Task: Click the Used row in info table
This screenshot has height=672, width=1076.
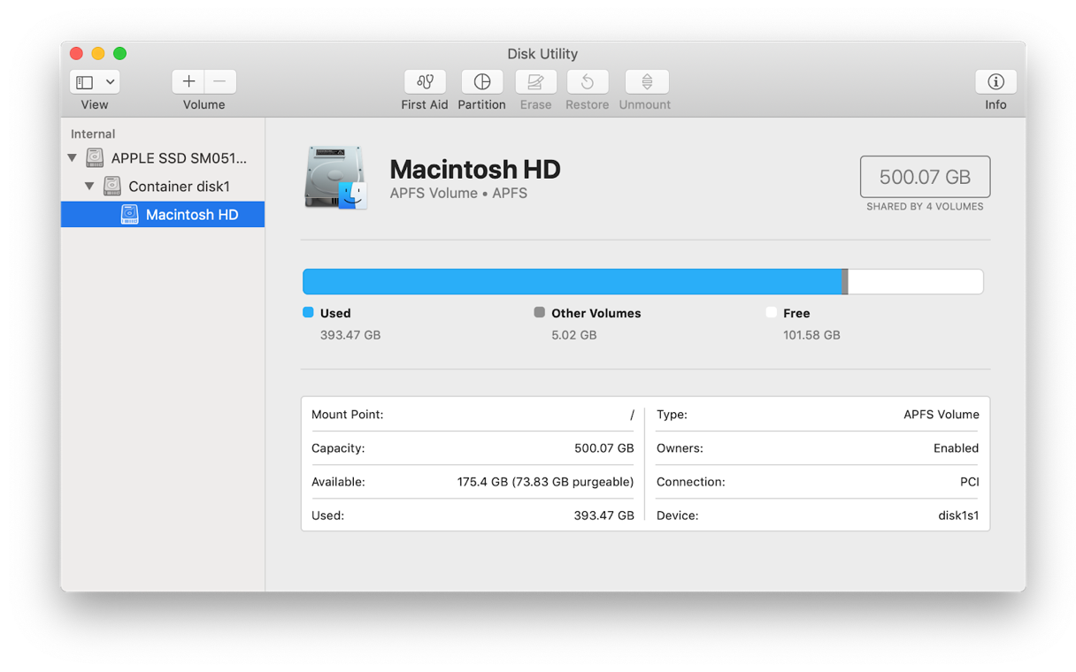Action: click(473, 515)
